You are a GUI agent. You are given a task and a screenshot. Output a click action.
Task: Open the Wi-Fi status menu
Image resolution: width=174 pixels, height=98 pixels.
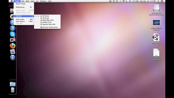point(123,1)
